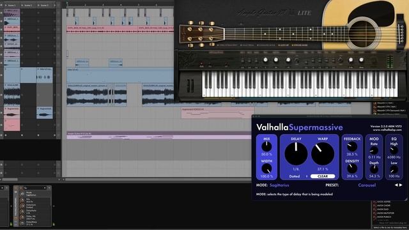Click the Delay_Ms knob in the device panel
This screenshot has width=409, height=230.
click(x=22, y=217)
